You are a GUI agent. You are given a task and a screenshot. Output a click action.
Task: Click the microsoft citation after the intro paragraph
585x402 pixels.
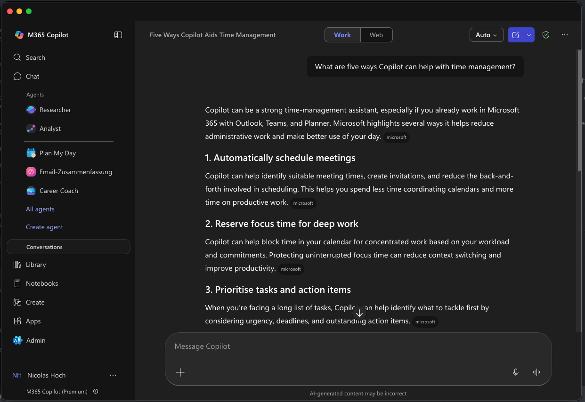tap(397, 137)
